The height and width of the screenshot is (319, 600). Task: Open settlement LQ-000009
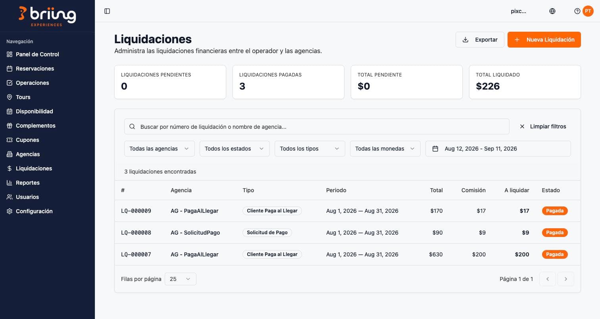click(136, 211)
